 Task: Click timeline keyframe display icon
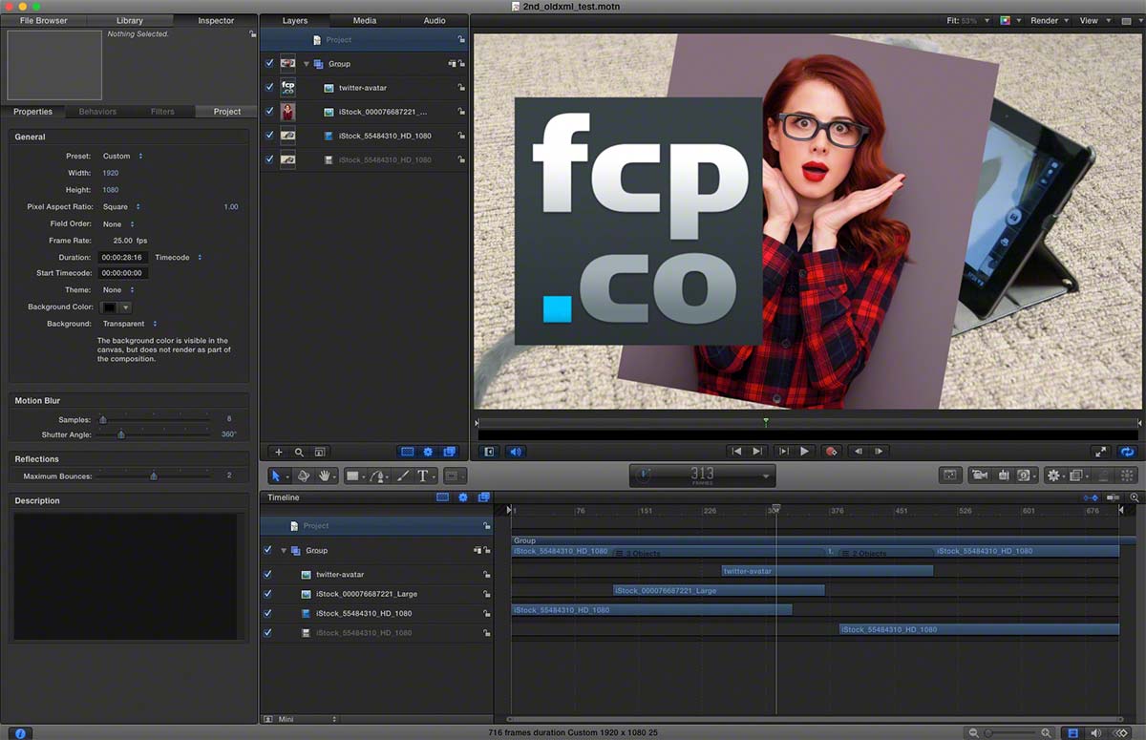click(x=1091, y=497)
